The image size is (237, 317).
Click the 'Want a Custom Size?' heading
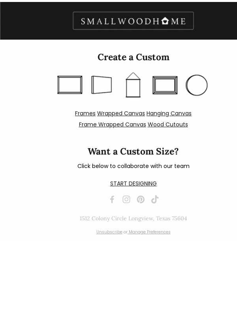click(133, 151)
